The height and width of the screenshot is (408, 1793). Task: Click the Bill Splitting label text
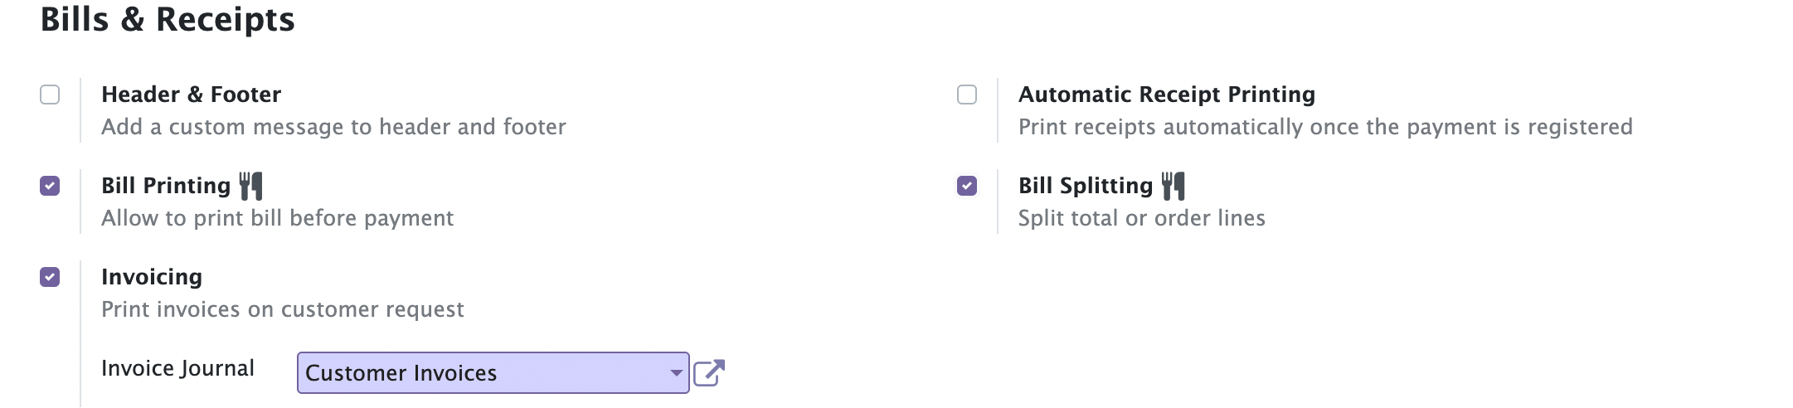point(1085,186)
